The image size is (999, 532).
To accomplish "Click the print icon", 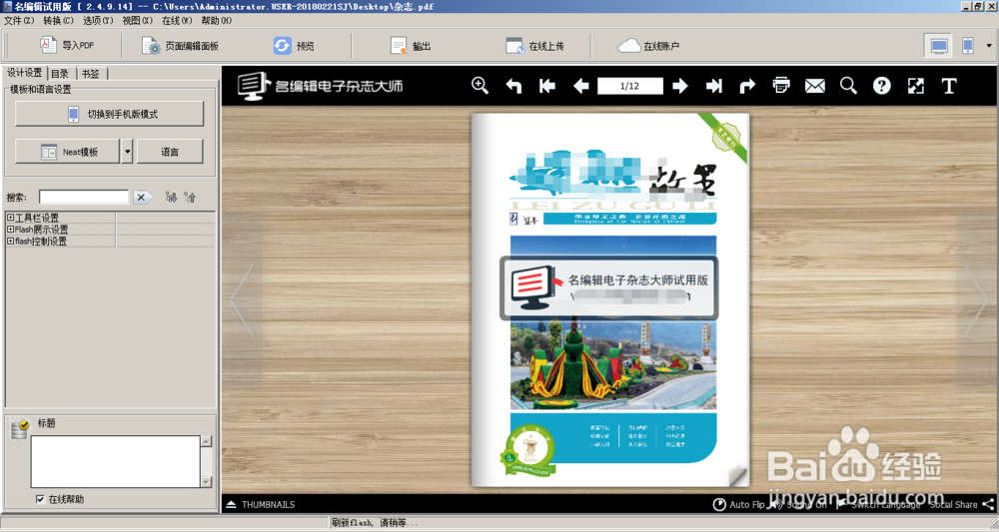I will coord(781,85).
